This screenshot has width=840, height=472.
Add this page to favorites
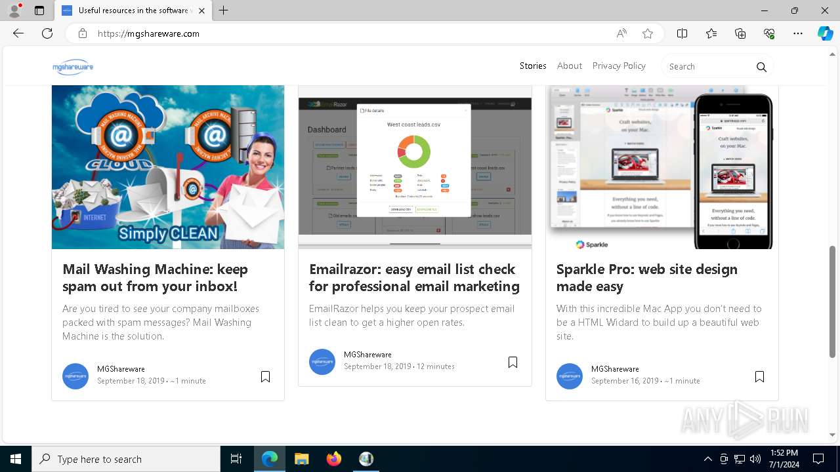(x=648, y=33)
